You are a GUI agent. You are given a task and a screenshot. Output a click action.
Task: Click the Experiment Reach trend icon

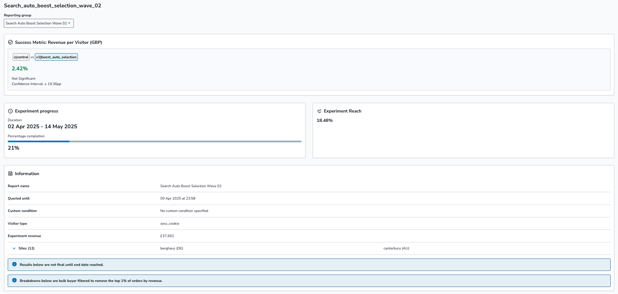[319, 111]
